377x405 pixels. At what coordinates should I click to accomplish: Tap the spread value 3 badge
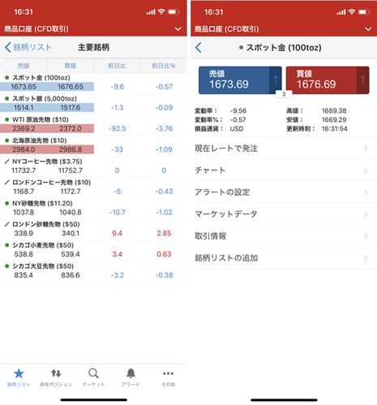click(284, 94)
